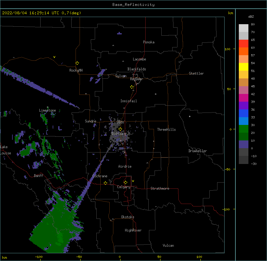Click the Calgary city label
This screenshot has width=267, height=261.
coord(124,187)
